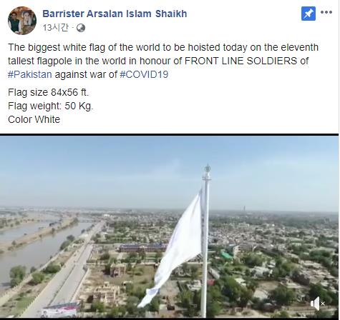340x320 pixels.
Task: Click the 'Color White' text line
Action: [x=34, y=119]
